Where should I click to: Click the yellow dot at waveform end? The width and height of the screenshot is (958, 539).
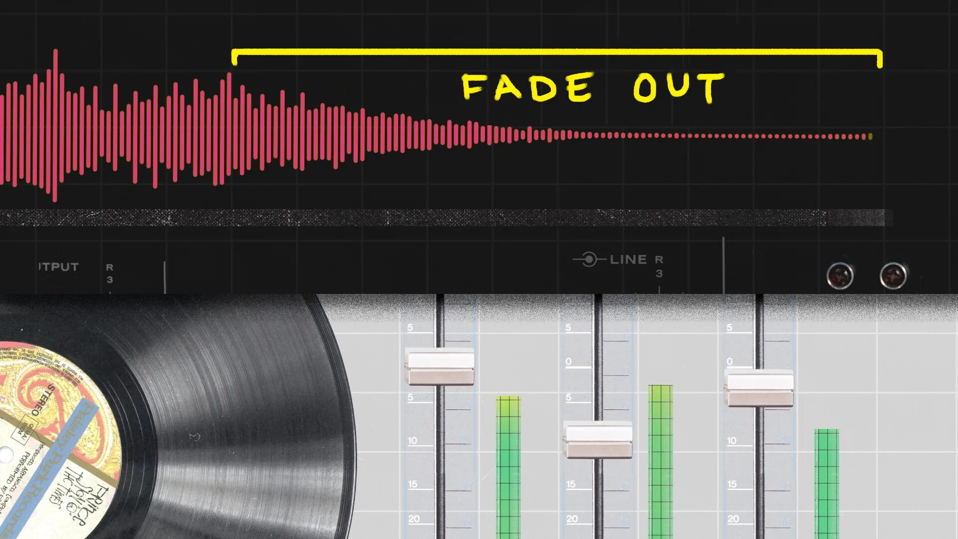pyautogui.click(x=871, y=136)
